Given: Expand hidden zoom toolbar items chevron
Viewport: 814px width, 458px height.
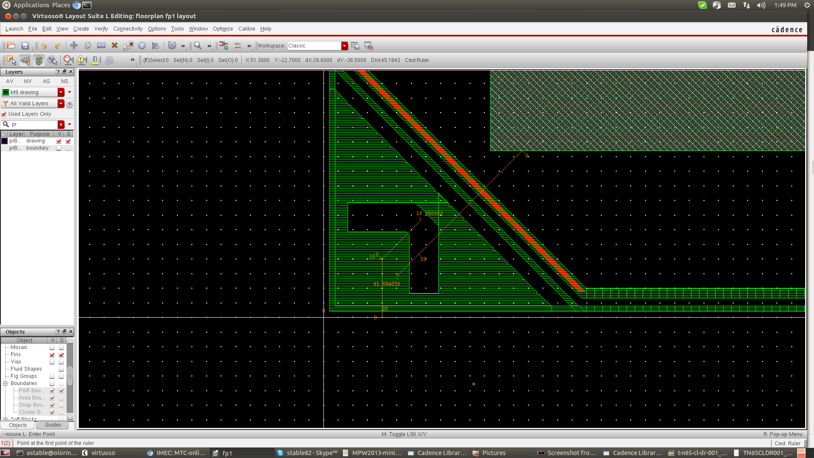Looking at the screenshot, I should tap(209, 46).
